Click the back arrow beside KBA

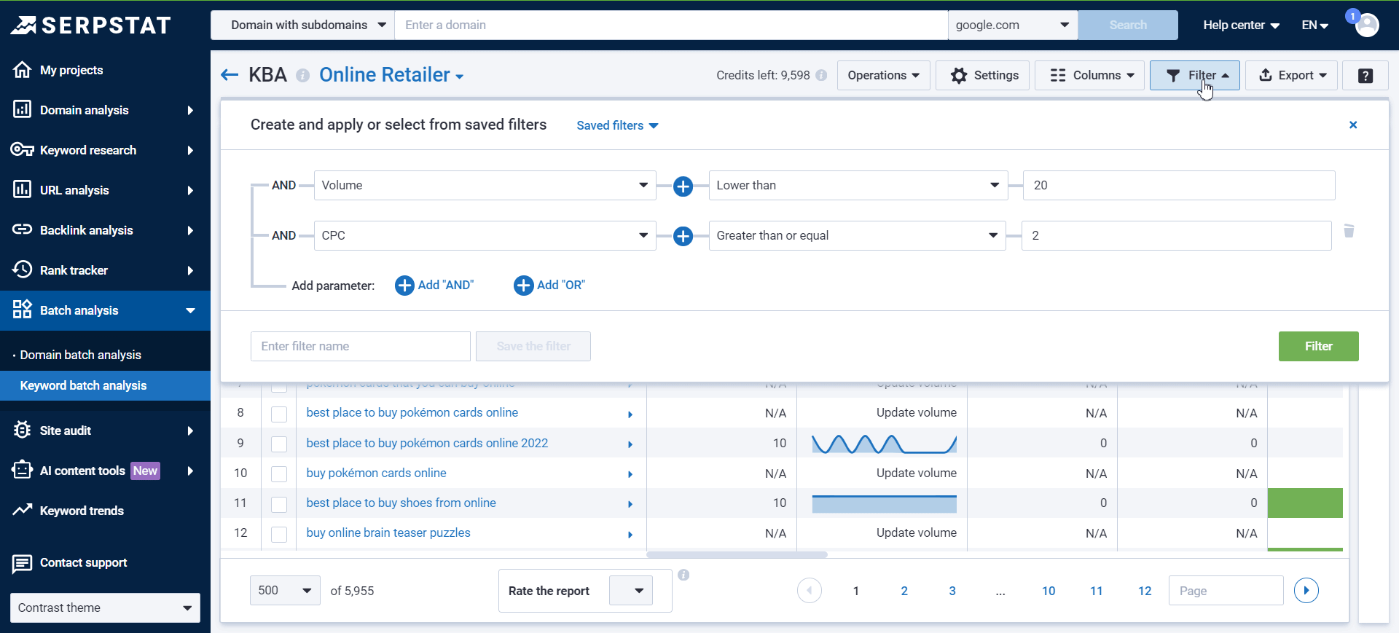click(230, 75)
